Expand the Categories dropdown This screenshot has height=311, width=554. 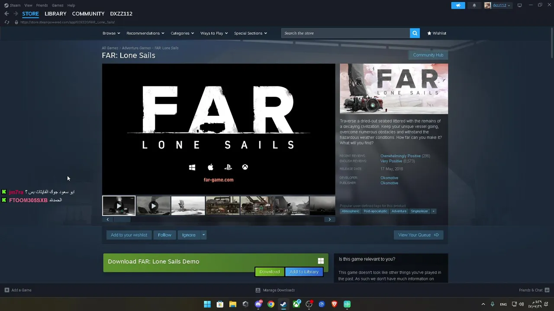click(x=182, y=33)
